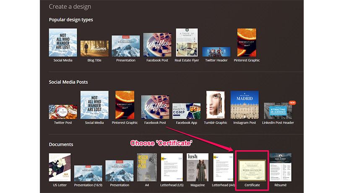Image resolution: width=344 pixels, height=193 pixels.
Task: Choose the Certificate document design
Action: pos(252,170)
